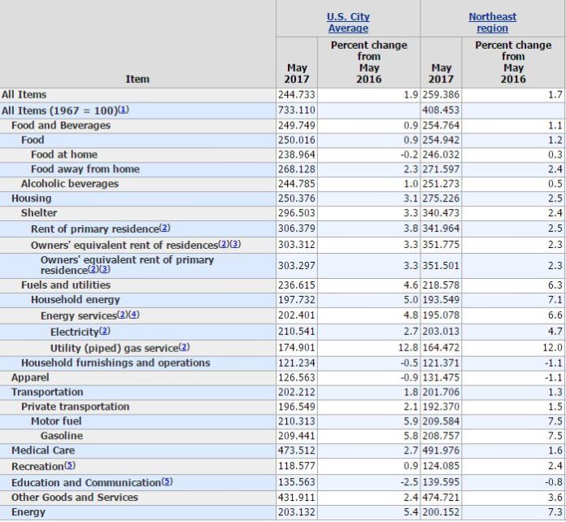This screenshot has width=566, height=522.
Task: Open the Northeast region link
Action: coord(492,23)
